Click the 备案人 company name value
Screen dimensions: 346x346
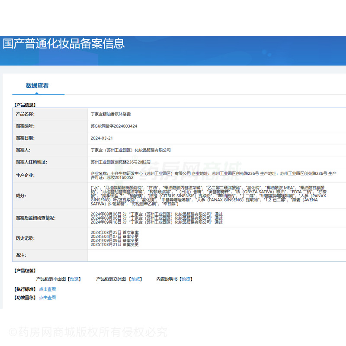point(131,150)
